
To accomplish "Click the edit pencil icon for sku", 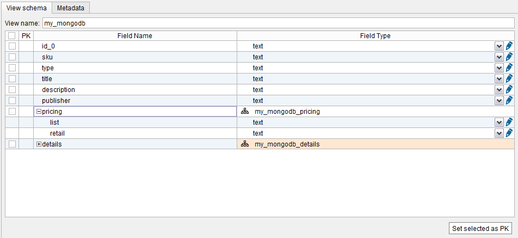I will (x=509, y=57).
